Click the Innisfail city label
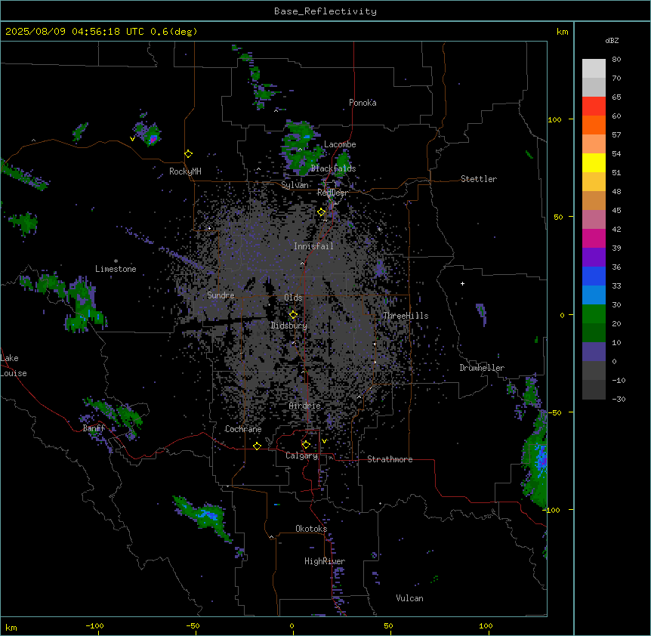This screenshot has height=636, width=651. (x=313, y=246)
